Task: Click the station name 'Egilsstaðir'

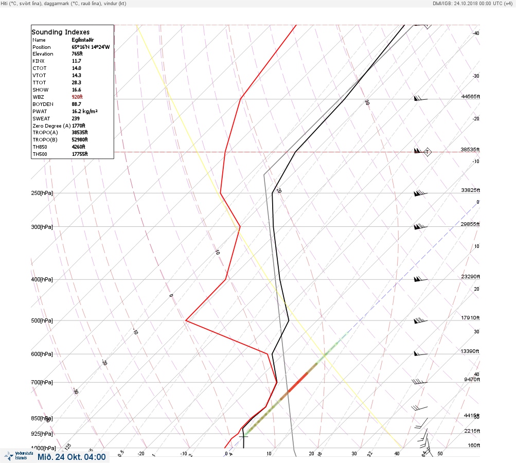Action: tap(83, 40)
